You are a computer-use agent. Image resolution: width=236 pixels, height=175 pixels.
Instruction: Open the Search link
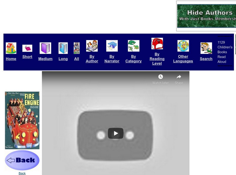(x=206, y=59)
